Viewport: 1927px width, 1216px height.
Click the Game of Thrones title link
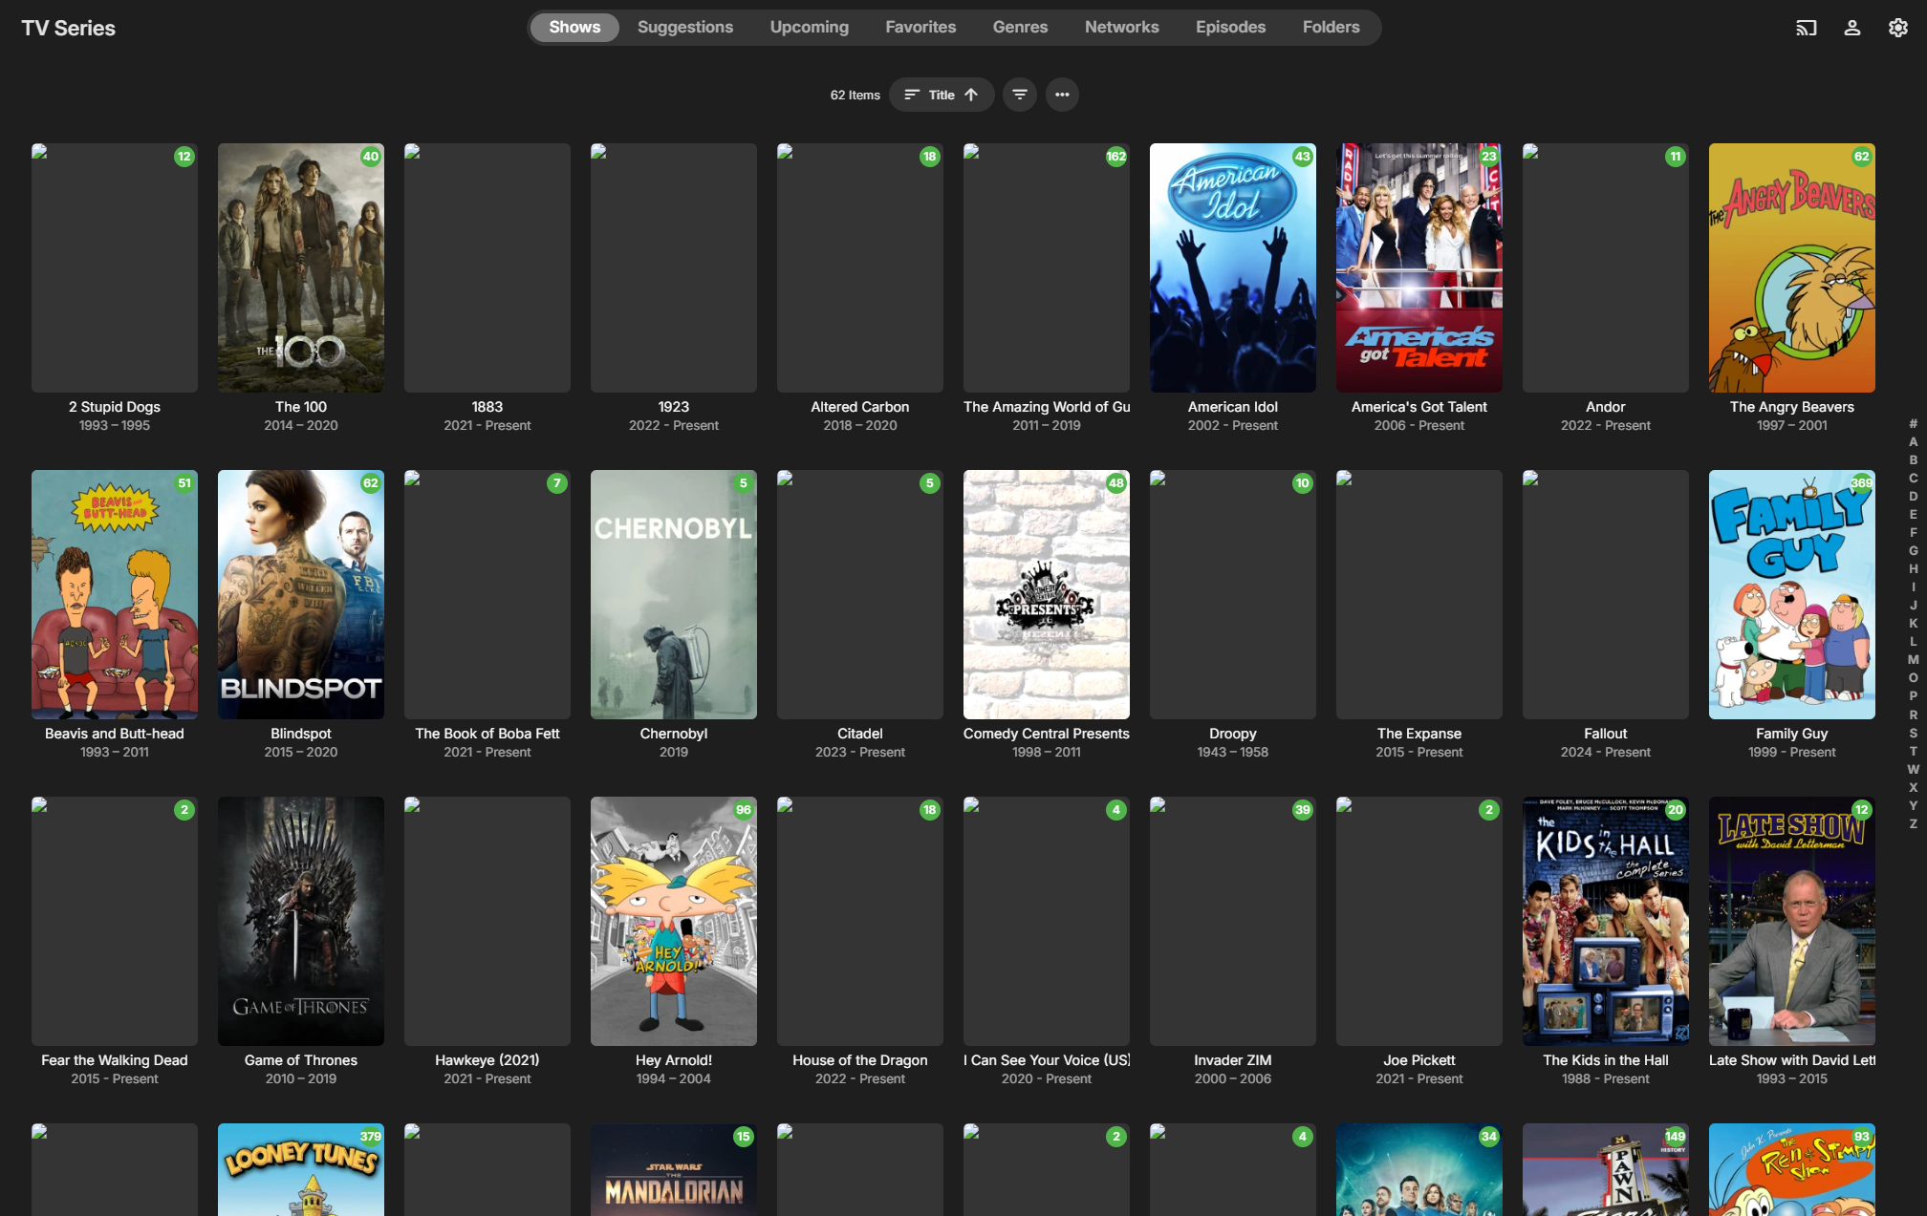301,1060
